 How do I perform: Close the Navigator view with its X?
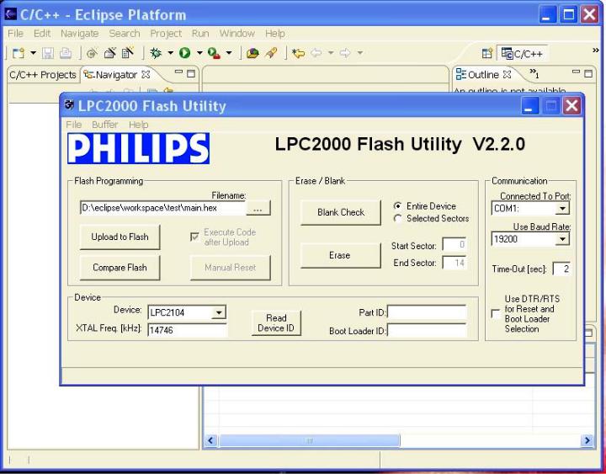pyautogui.click(x=146, y=75)
